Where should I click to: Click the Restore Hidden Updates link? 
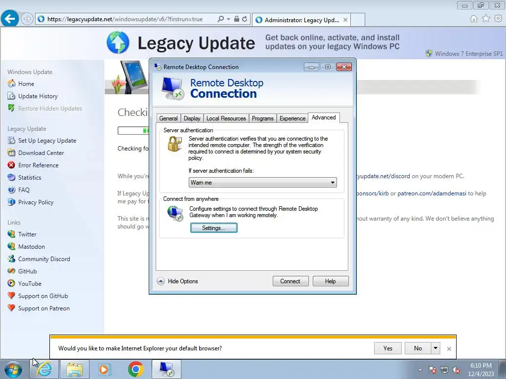50,108
